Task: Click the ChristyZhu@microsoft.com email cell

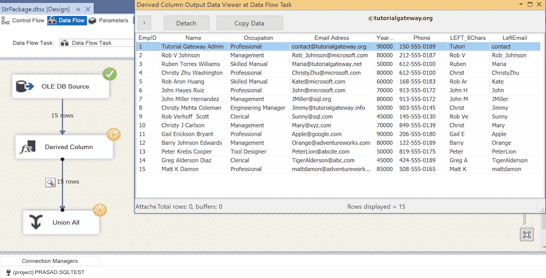Action: pos(332,73)
